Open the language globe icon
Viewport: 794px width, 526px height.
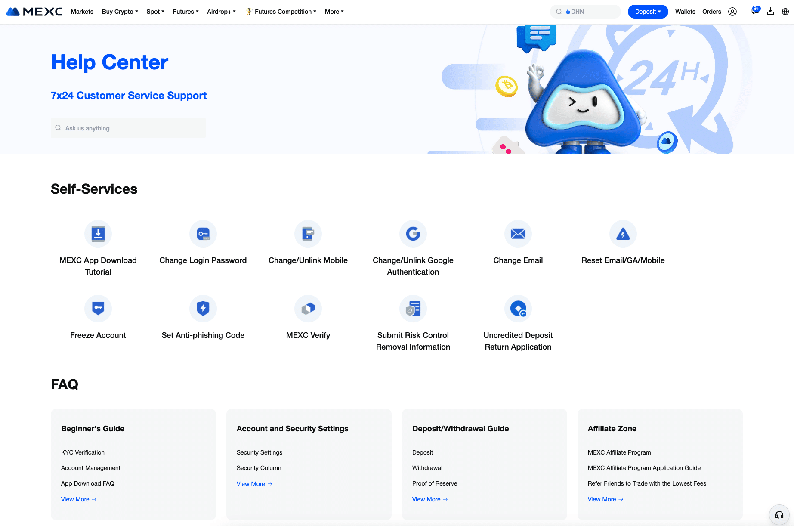pyautogui.click(x=785, y=12)
